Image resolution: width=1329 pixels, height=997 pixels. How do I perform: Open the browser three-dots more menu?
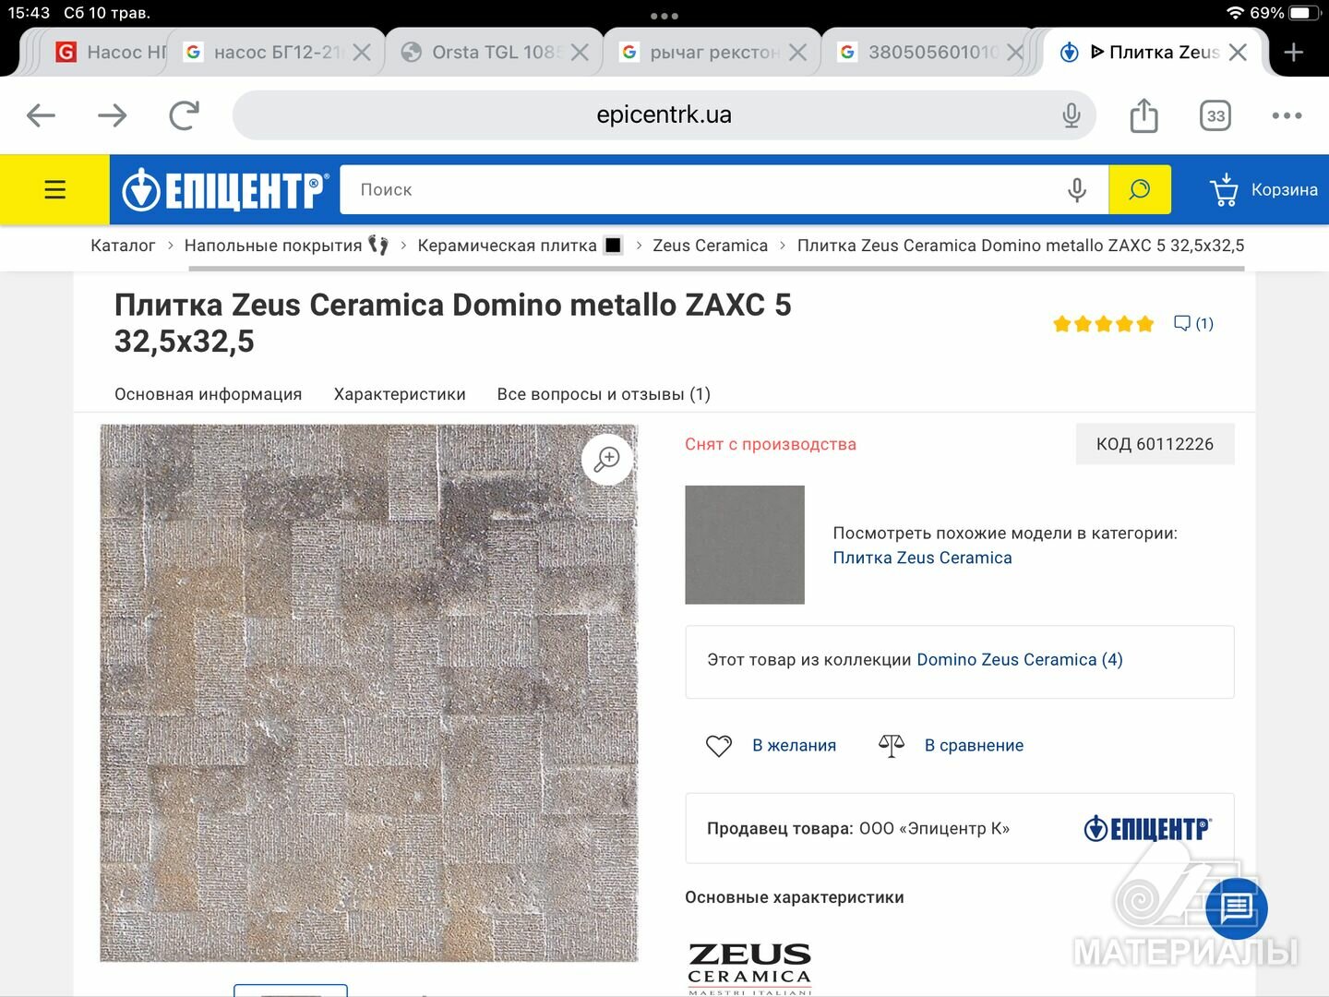point(1287,115)
